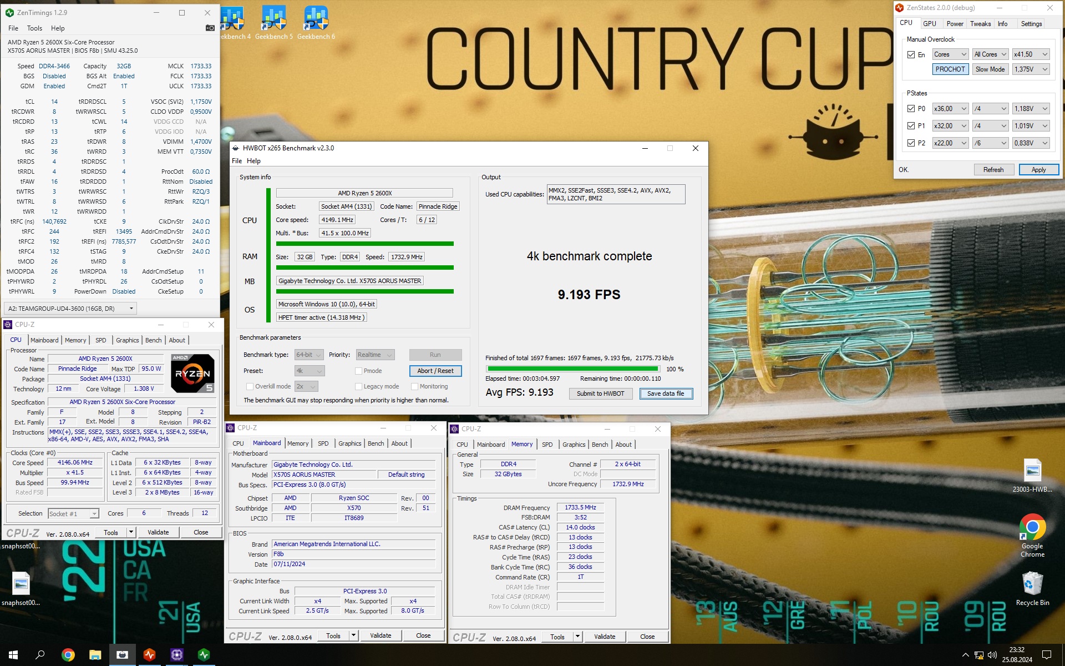Open the 23003-HWB file on desktop
This screenshot has width=1065, height=666.
(1032, 476)
